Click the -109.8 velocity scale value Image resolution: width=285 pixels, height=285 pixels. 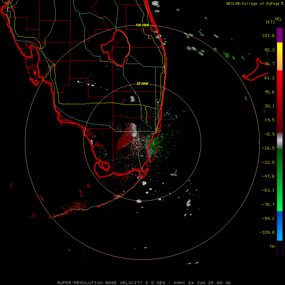[x=267, y=232]
